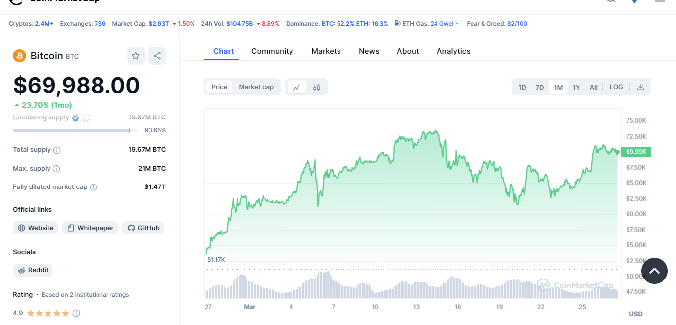Open the search magnifier icon

(611, 1)
